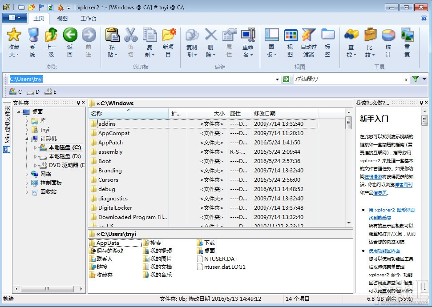
Task: Open quick access toolbar customize arrow
Action: (69, 8)
